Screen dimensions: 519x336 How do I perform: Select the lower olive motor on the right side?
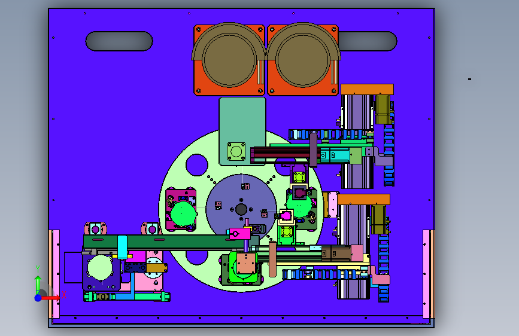click(379, 219)
